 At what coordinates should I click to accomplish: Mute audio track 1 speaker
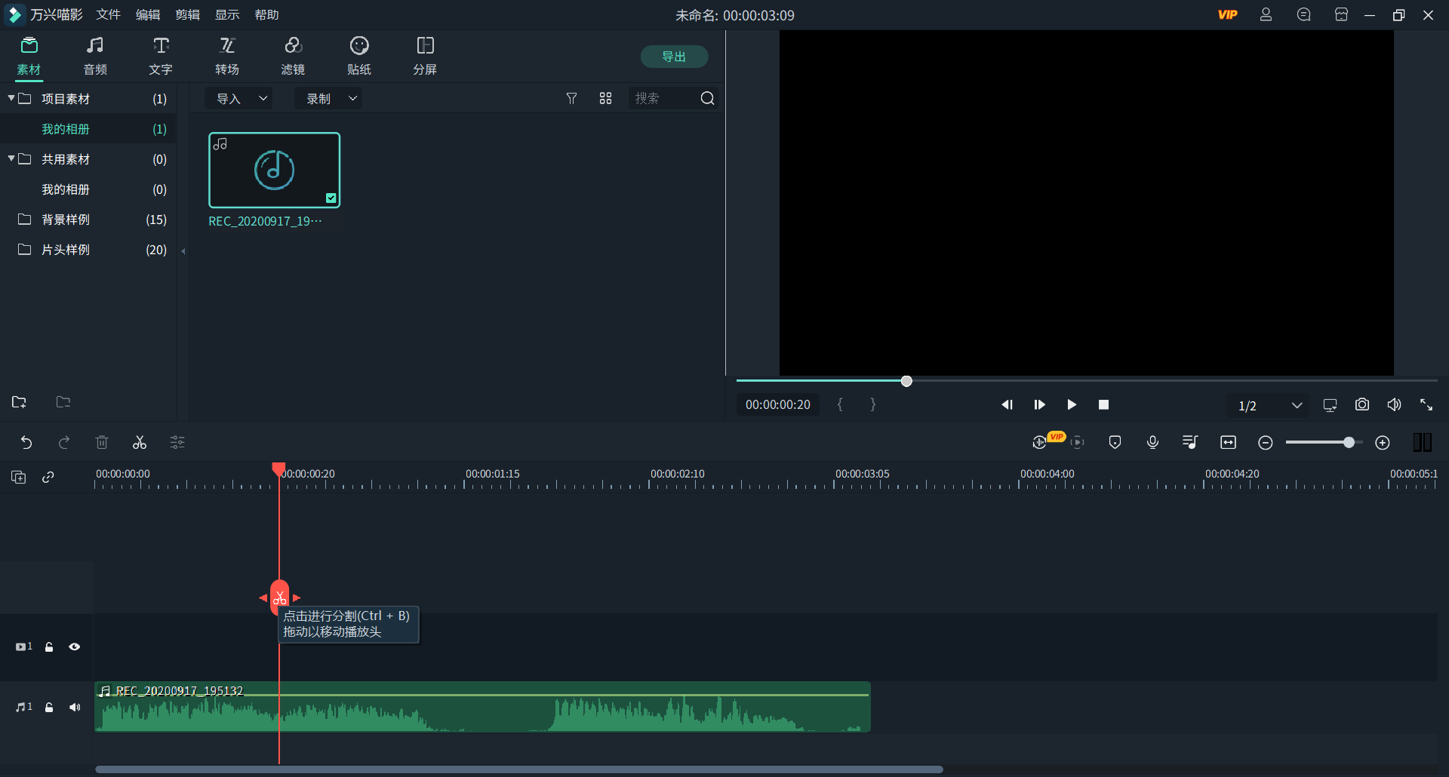point(75,708)
